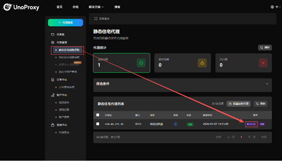The height and width of the screenshot is (161, 282).
Task: Select 静态住宅线路提取 in the sidebar
Action: 69,50
